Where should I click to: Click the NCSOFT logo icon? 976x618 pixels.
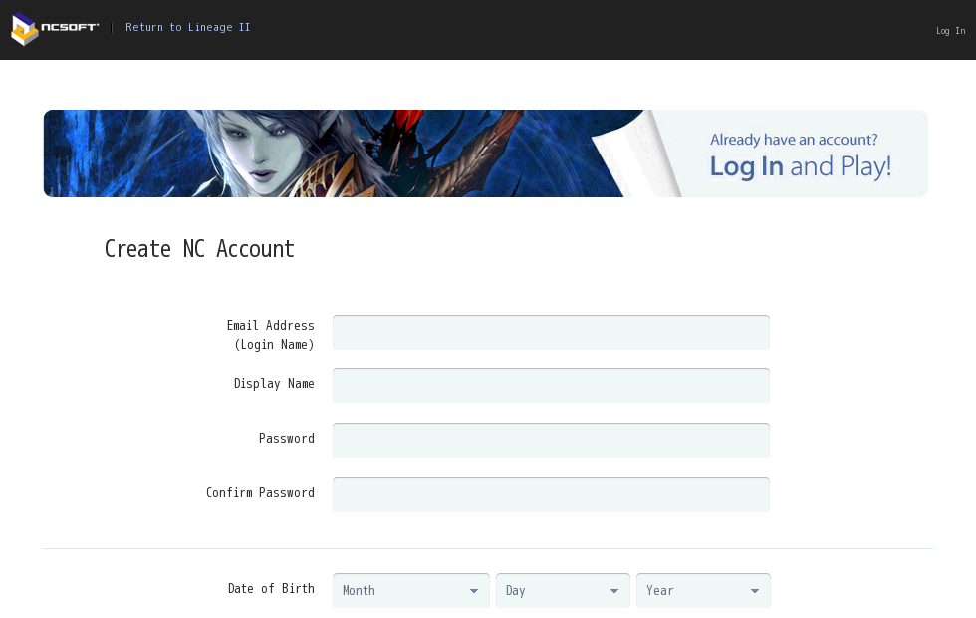point(55,29)
